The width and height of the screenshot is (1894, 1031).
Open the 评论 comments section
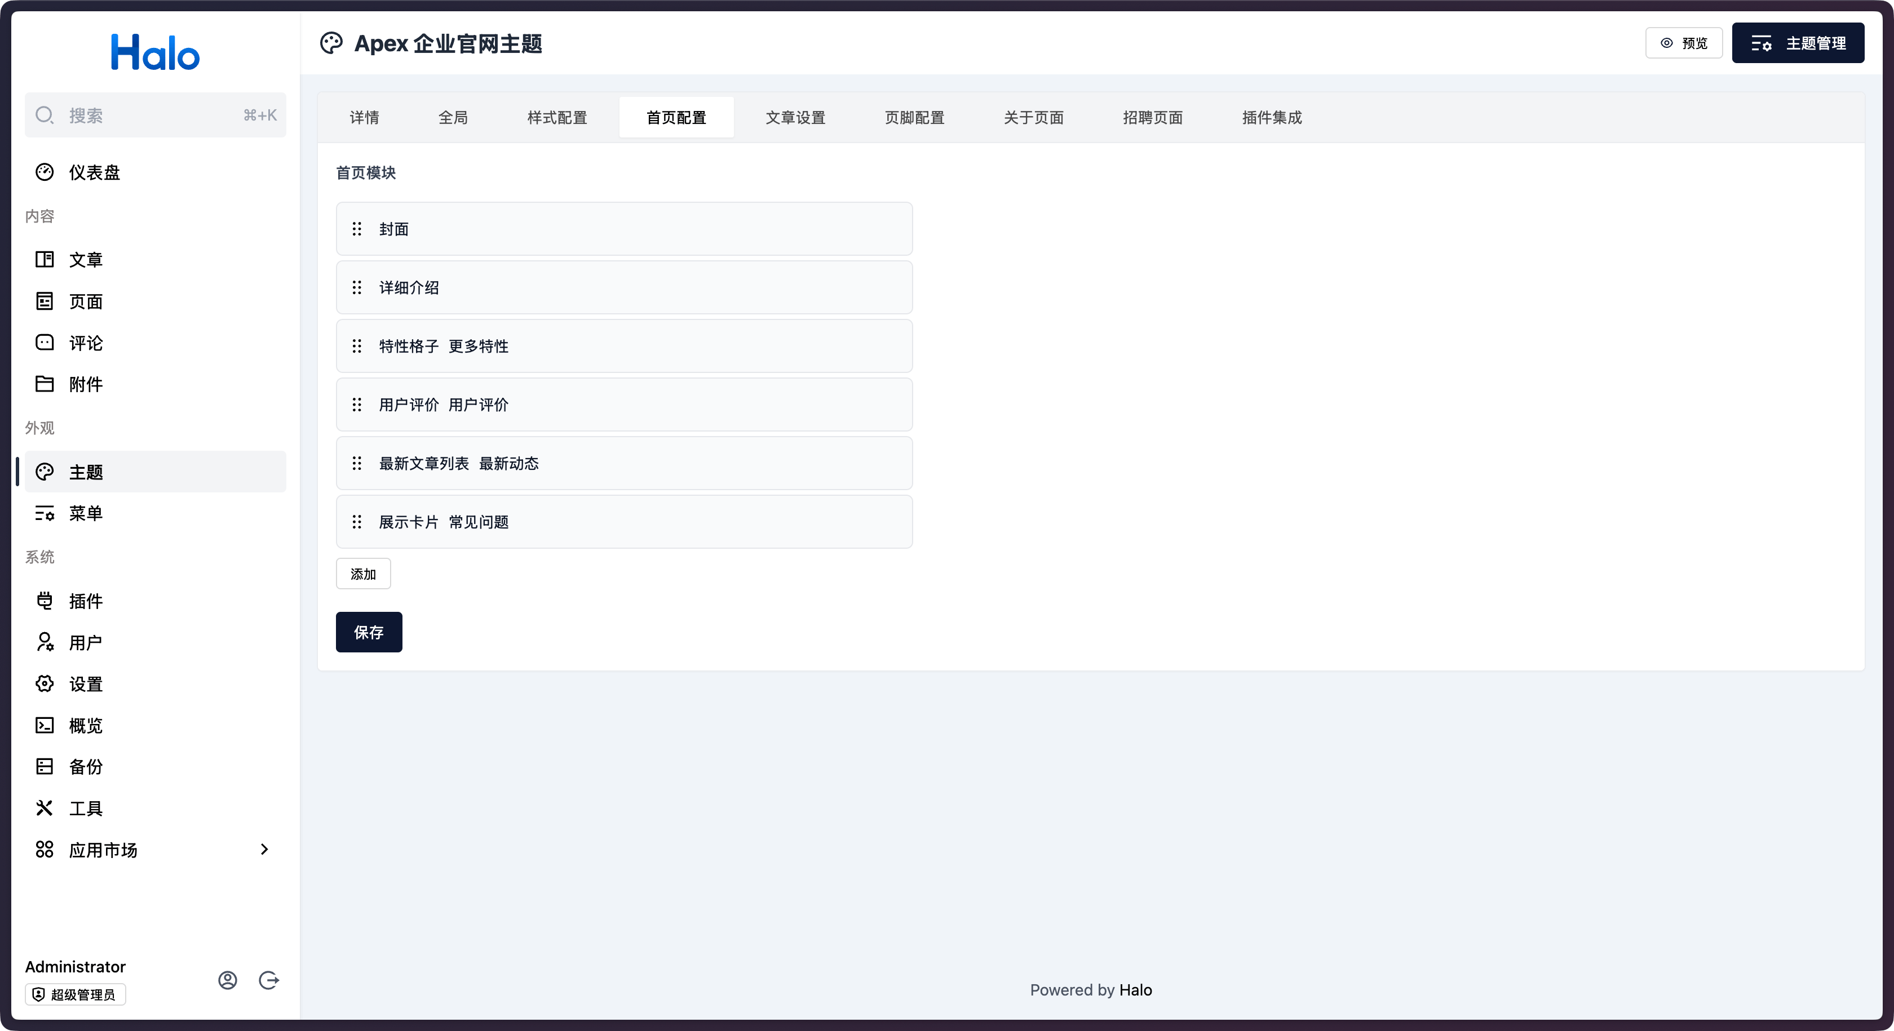(x=86, y=343)
